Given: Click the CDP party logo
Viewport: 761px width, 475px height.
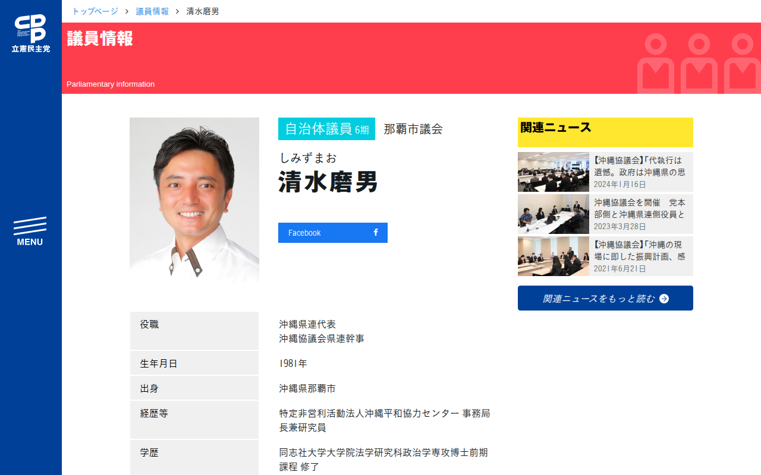Looking at the screenshot, I should tap(30, 33).
